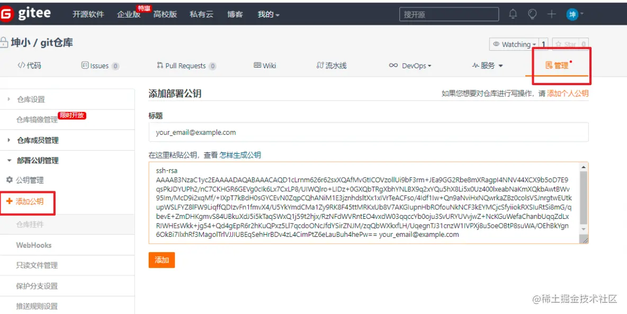Open the Watching dropdown
627x314 pixels.
click(x=514, y=44)
